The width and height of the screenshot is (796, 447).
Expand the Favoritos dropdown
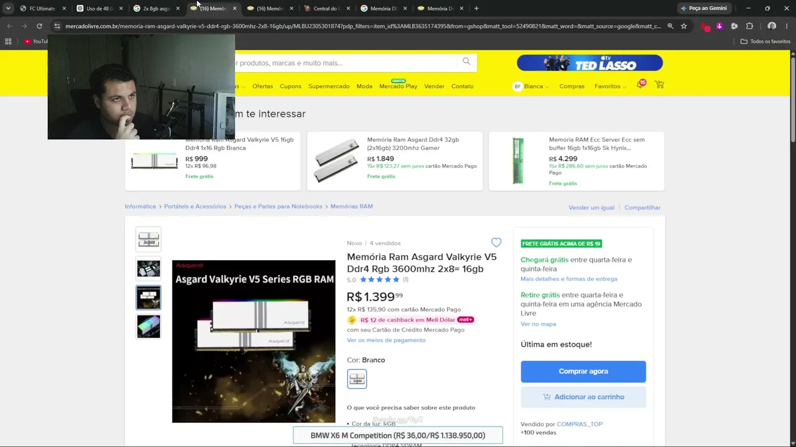tap(611, 86)
